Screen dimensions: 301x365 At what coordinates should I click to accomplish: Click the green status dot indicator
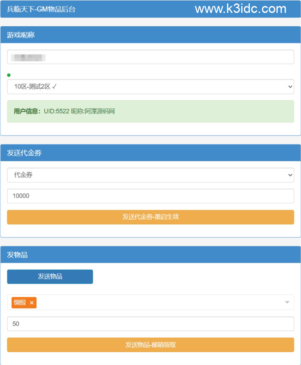(x=9, y=75)
